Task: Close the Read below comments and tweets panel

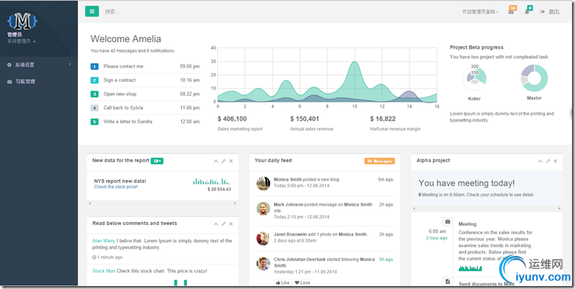Action: pyautogui.click(x=231, y=223)
